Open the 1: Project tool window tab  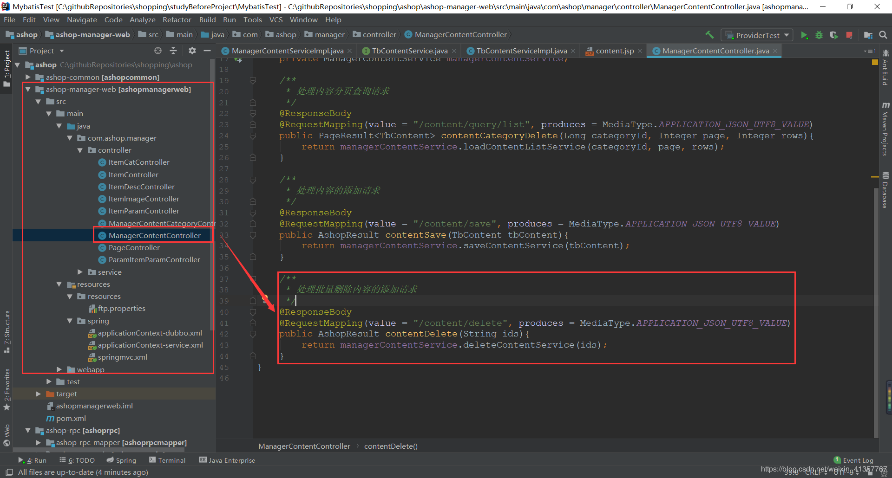coord(7,68)
